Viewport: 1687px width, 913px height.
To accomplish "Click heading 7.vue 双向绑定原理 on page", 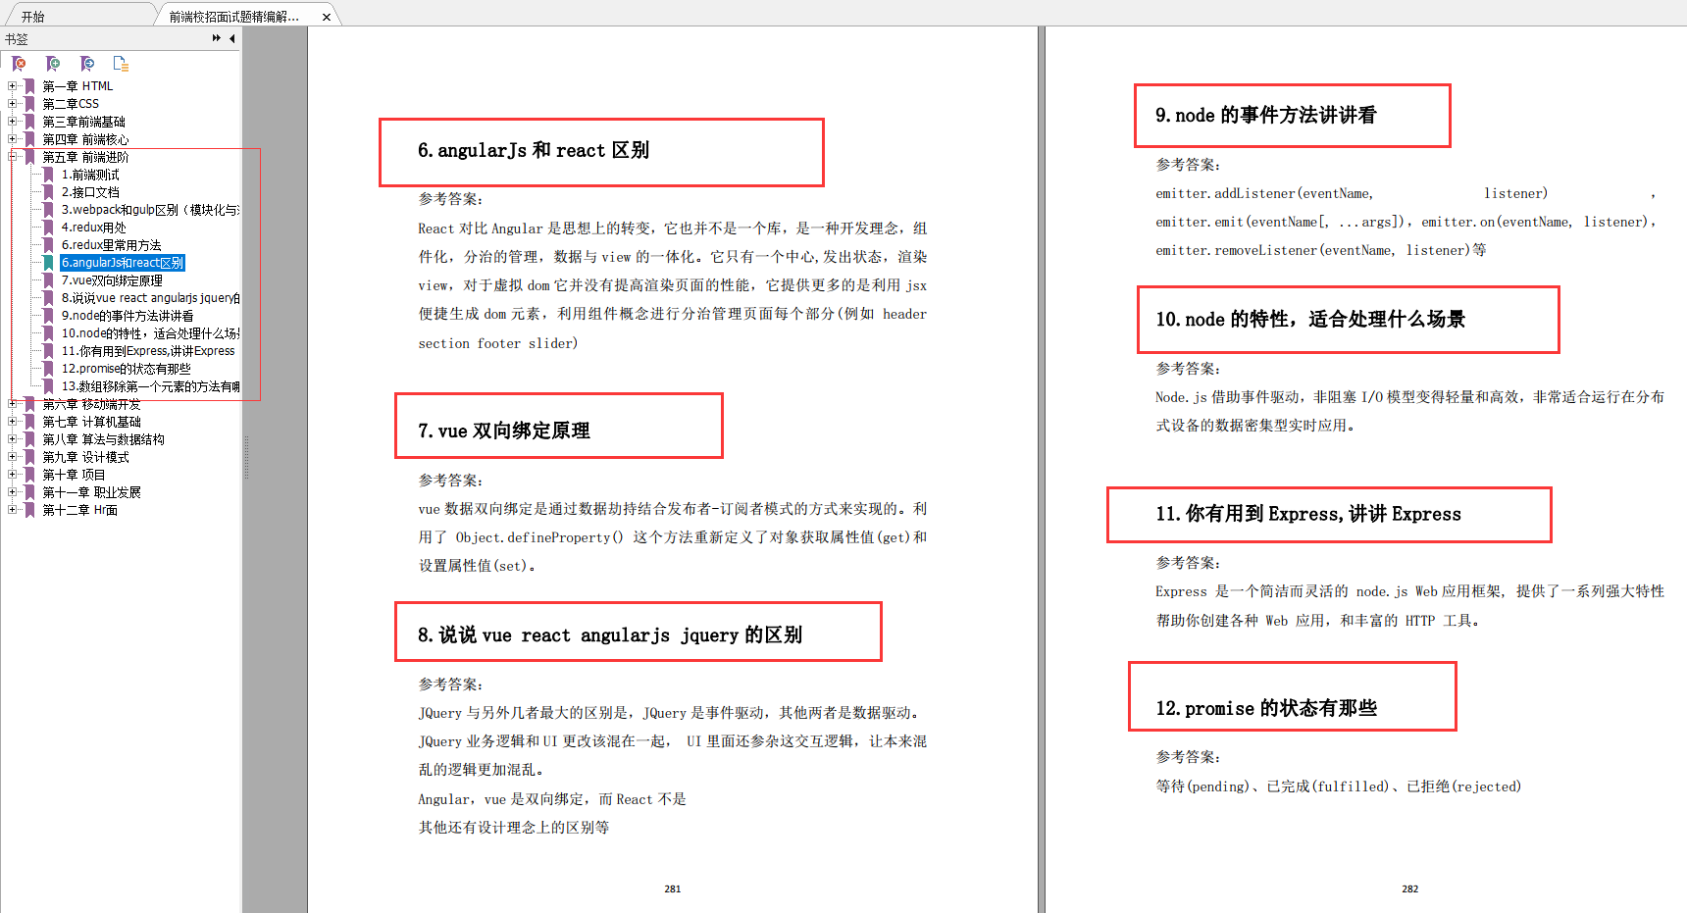I will coord(504,431).
